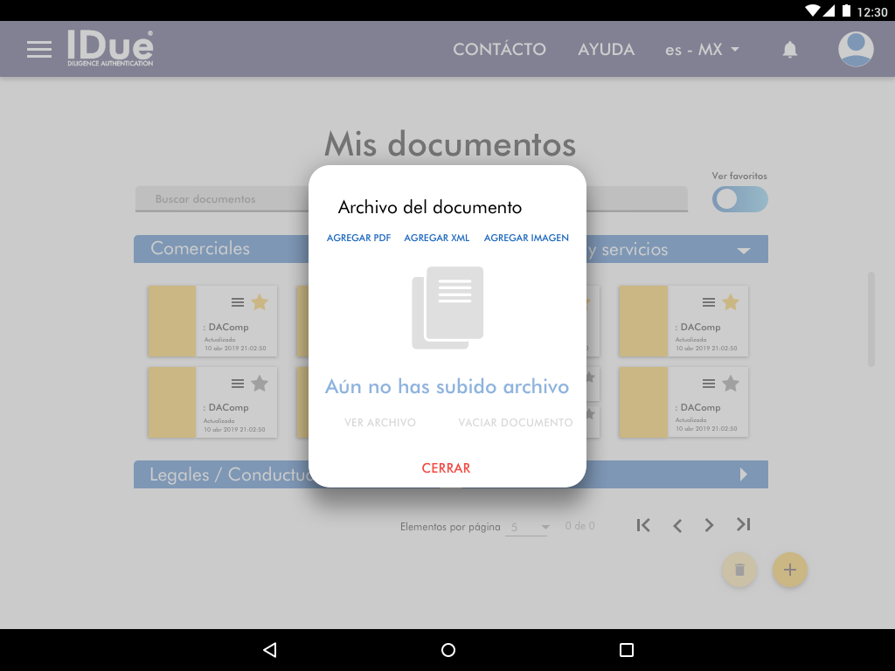
Task: Click the yellow plus add button
Action: [x=790, y=570]
